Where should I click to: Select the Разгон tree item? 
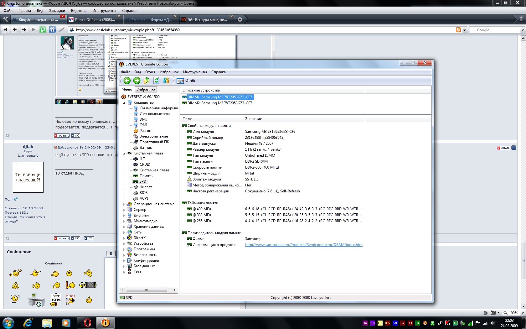click(x=145, y=131)
